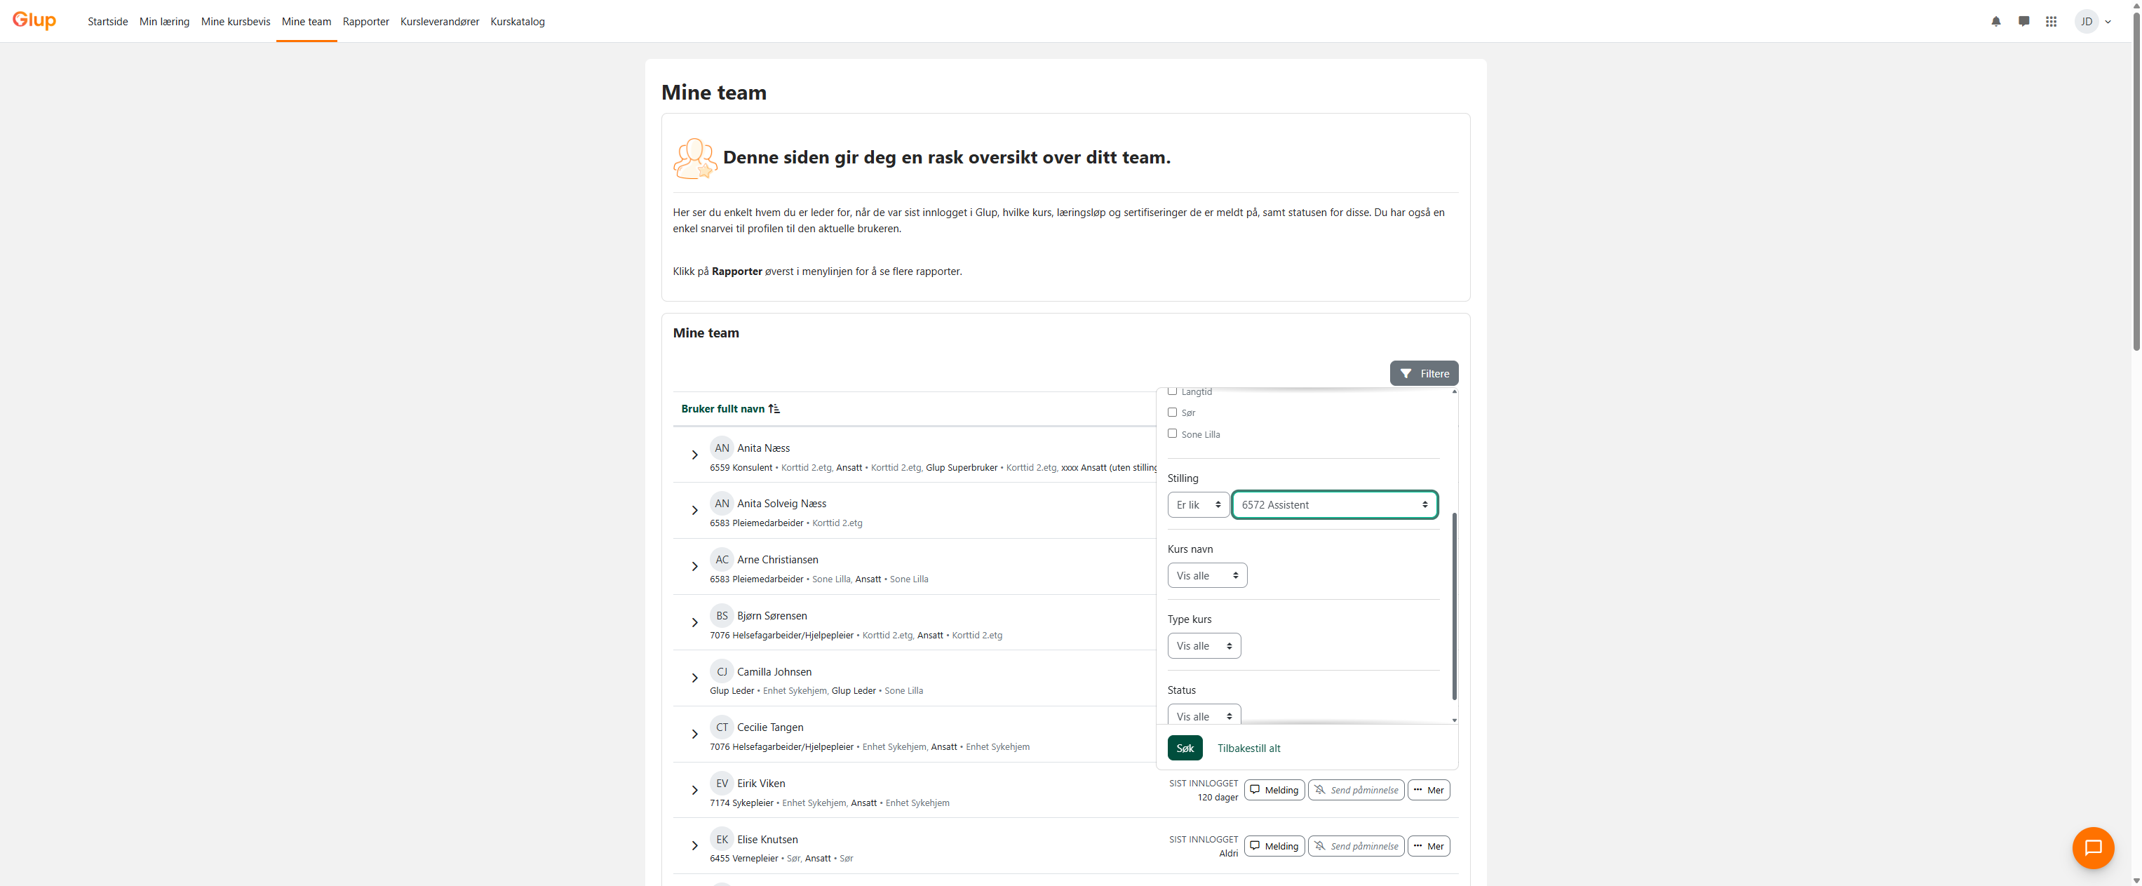Open Kursleverandører in the menu

tap(440, 22)
